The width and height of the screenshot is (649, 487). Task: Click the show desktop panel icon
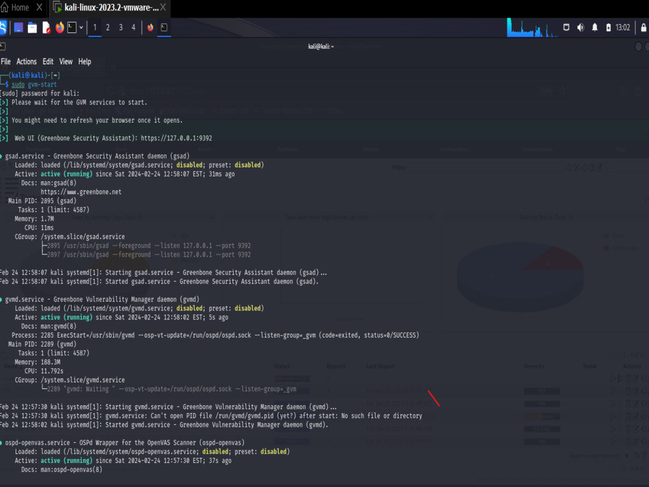(x=19, y=27)
